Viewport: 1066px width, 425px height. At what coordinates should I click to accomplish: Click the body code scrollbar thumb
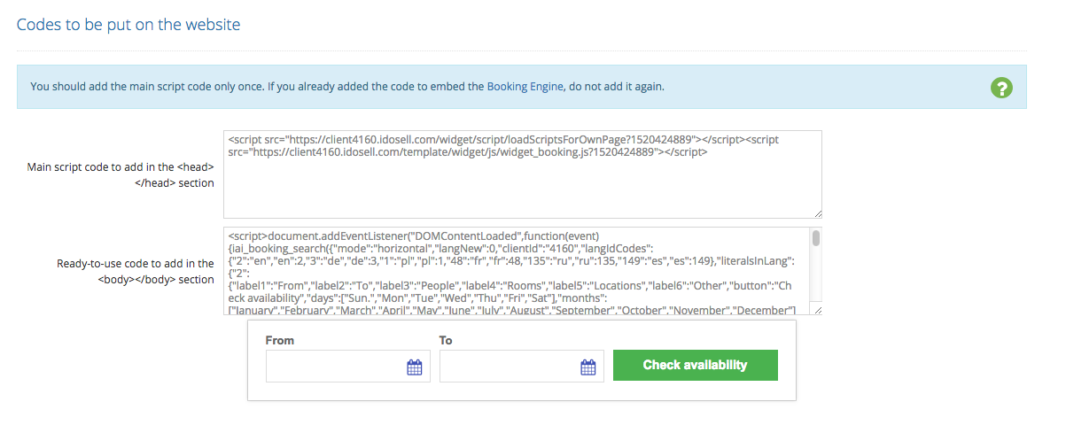816,238
